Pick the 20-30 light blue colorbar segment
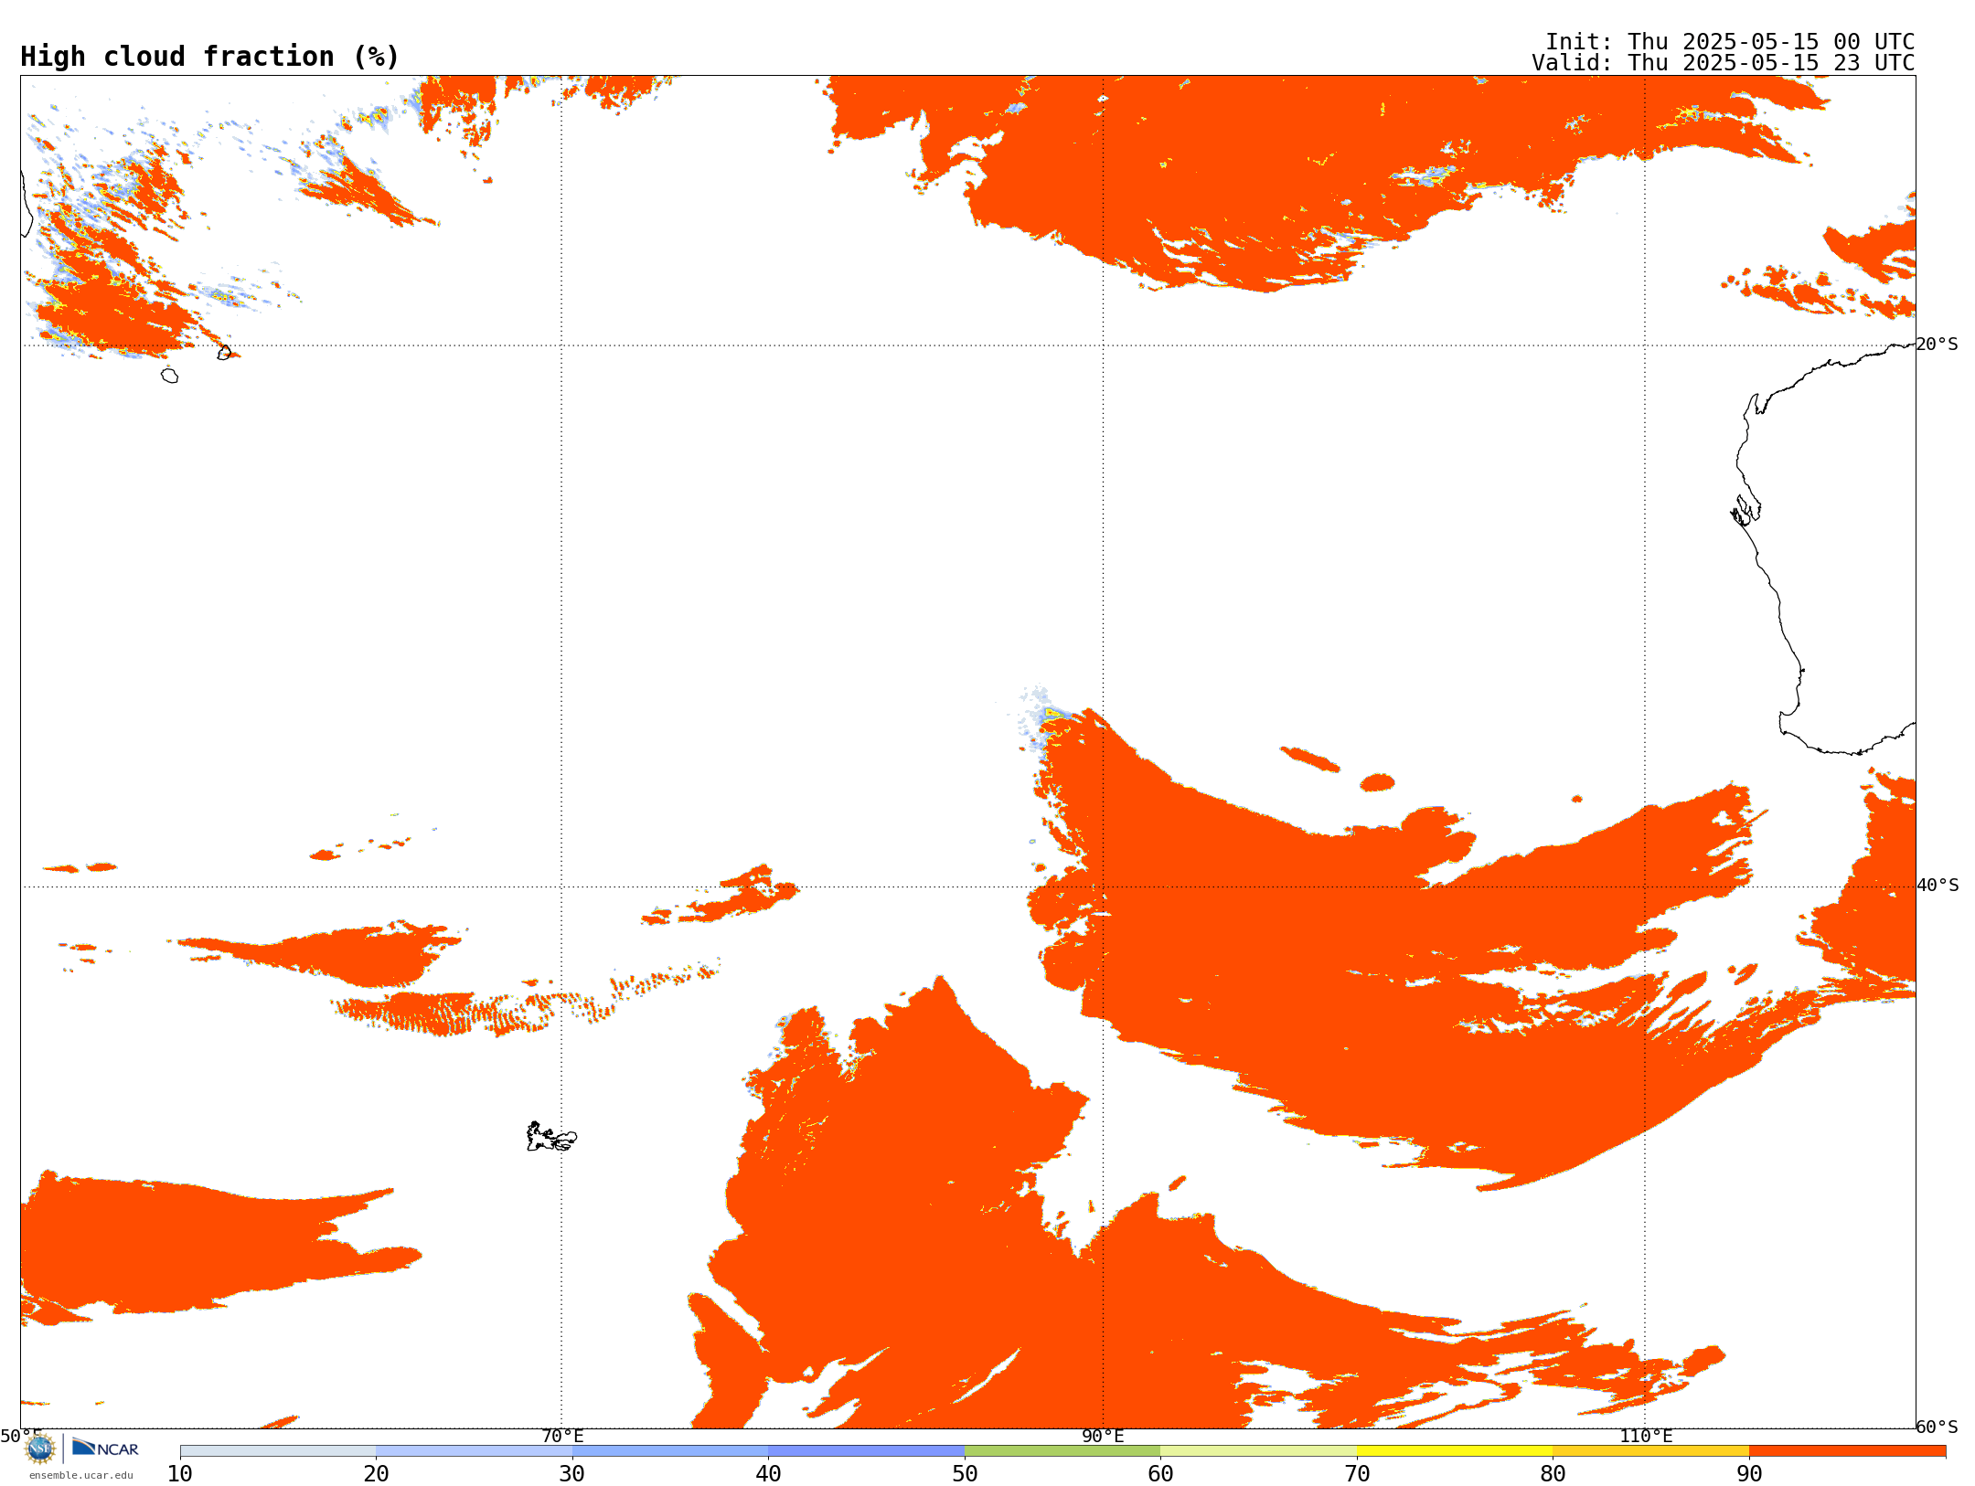The image size is (1975, 1486). (x=474, y=1451)
